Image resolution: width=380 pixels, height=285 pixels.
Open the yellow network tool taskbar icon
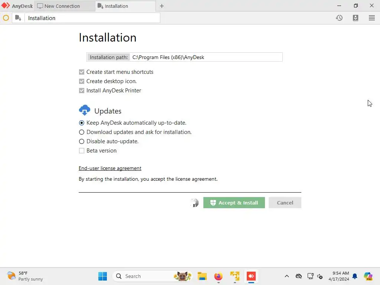click(235, 276)
